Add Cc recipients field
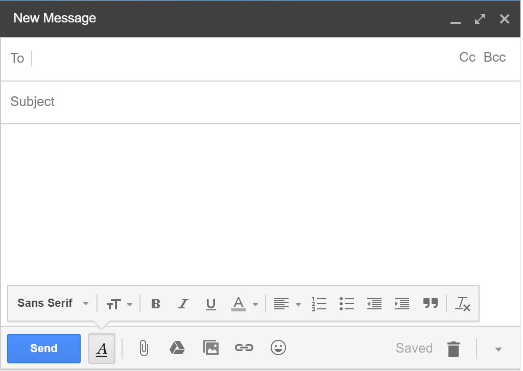Screen dimensions: 523x371 click(x=467, y=58)
